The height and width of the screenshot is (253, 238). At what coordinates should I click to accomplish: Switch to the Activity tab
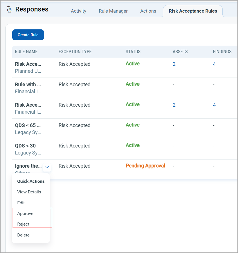click(79, 11)
